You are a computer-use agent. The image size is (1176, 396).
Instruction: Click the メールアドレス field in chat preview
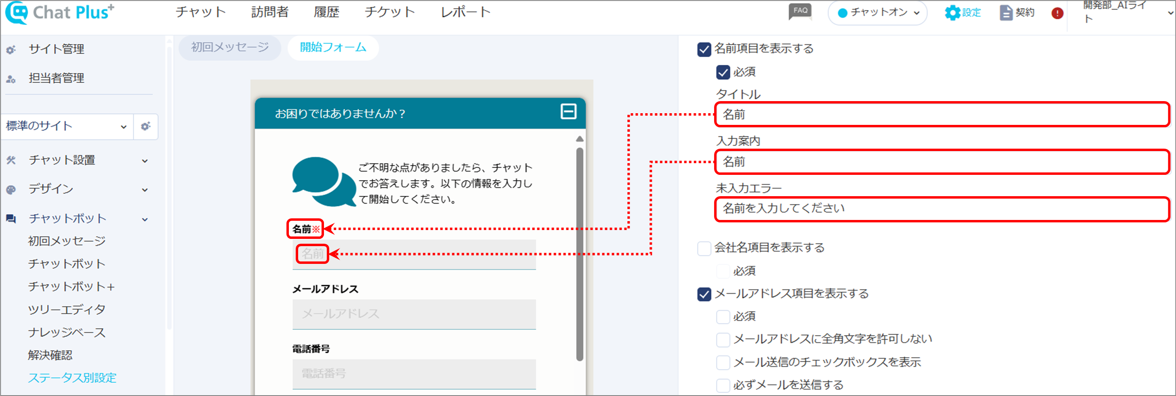[x=414, y=314]
